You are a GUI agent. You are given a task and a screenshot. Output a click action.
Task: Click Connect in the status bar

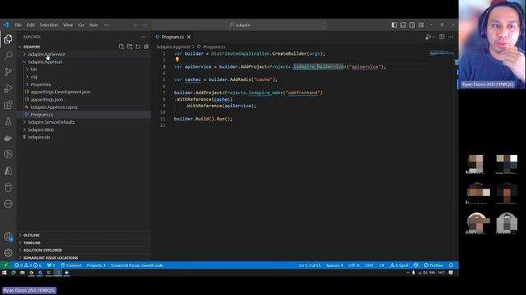72,265
